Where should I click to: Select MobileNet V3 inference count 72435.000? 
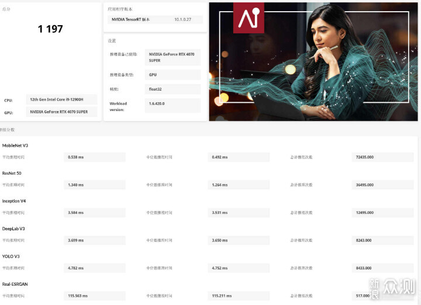coord(382,157)
